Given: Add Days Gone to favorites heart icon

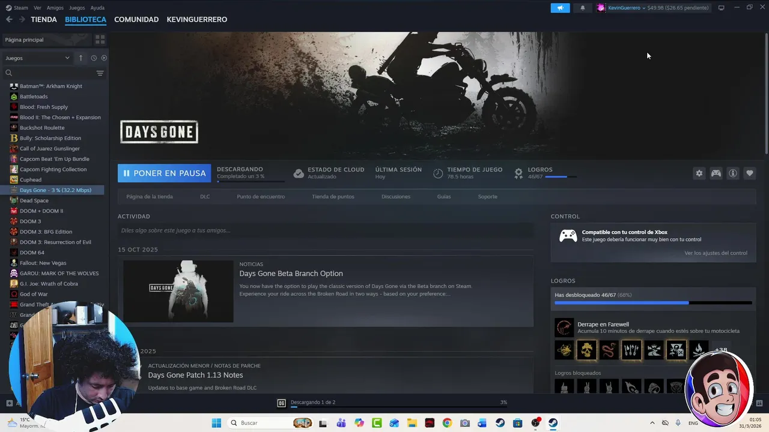Looking at the screenshot, I should 749,173.
